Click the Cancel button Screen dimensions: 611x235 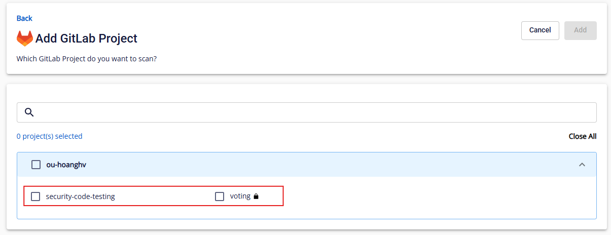point(540,30)
